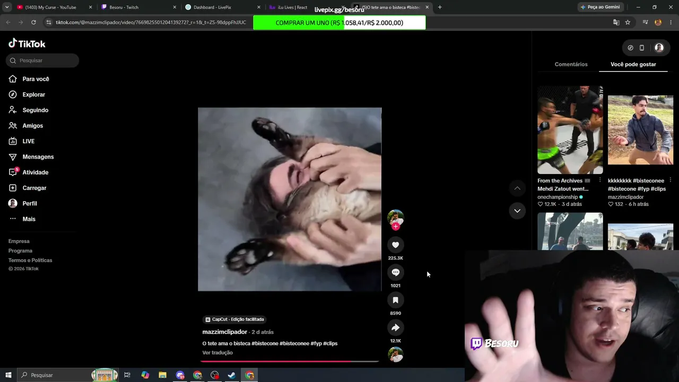Screen dimensions: 679x382
Task: Click the phone app icon in top pill
Action: point(642,48)
